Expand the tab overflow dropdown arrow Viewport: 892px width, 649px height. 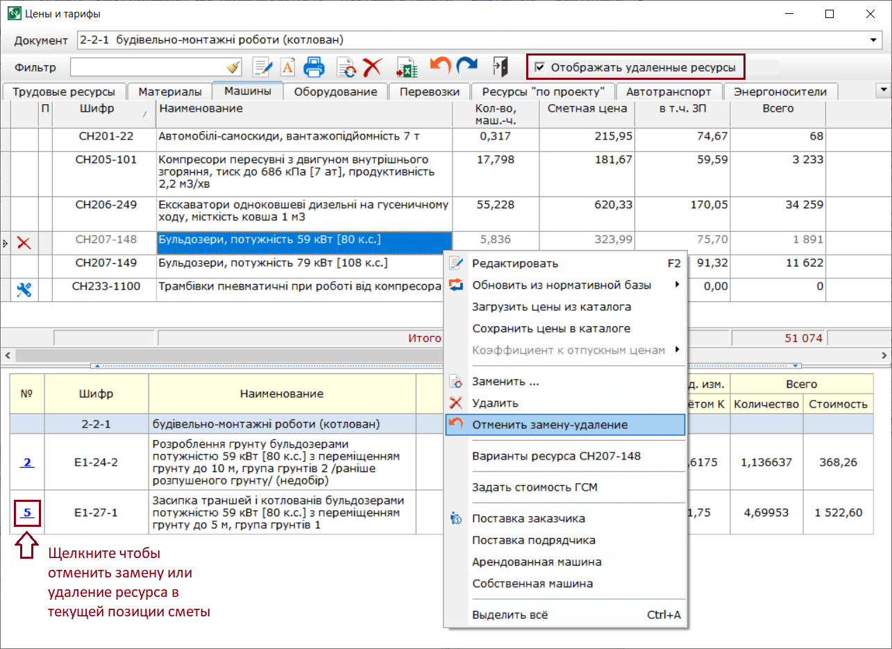pyautogui.click(x=883, y=90)
